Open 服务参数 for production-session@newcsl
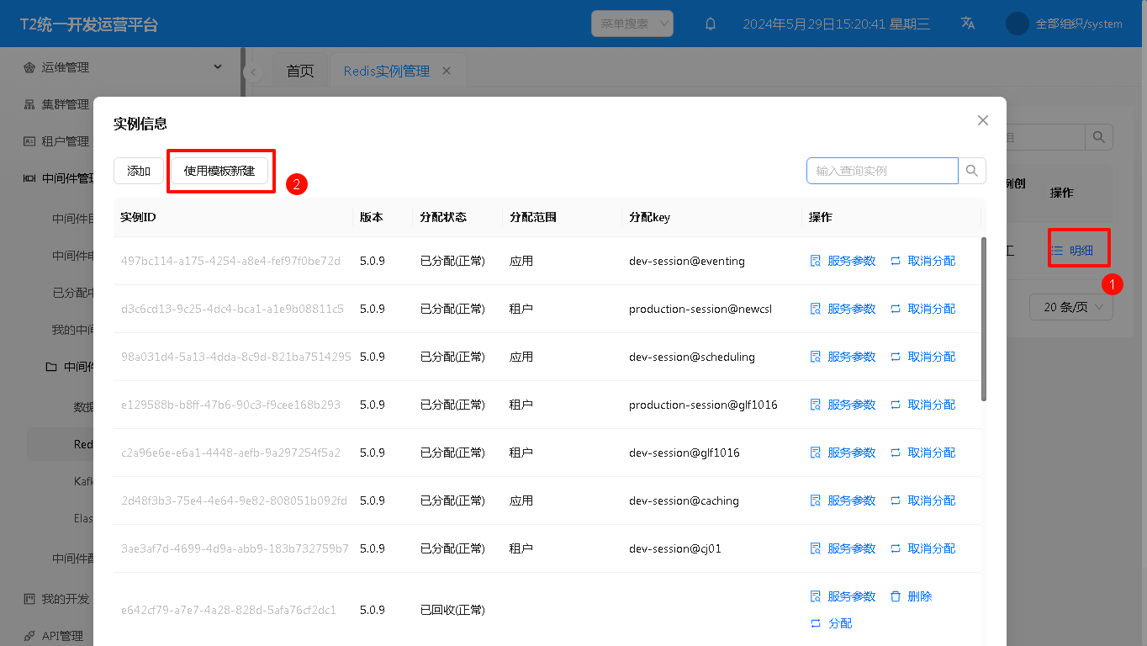Screen dimensions: 1147x646 pos(843,309)
